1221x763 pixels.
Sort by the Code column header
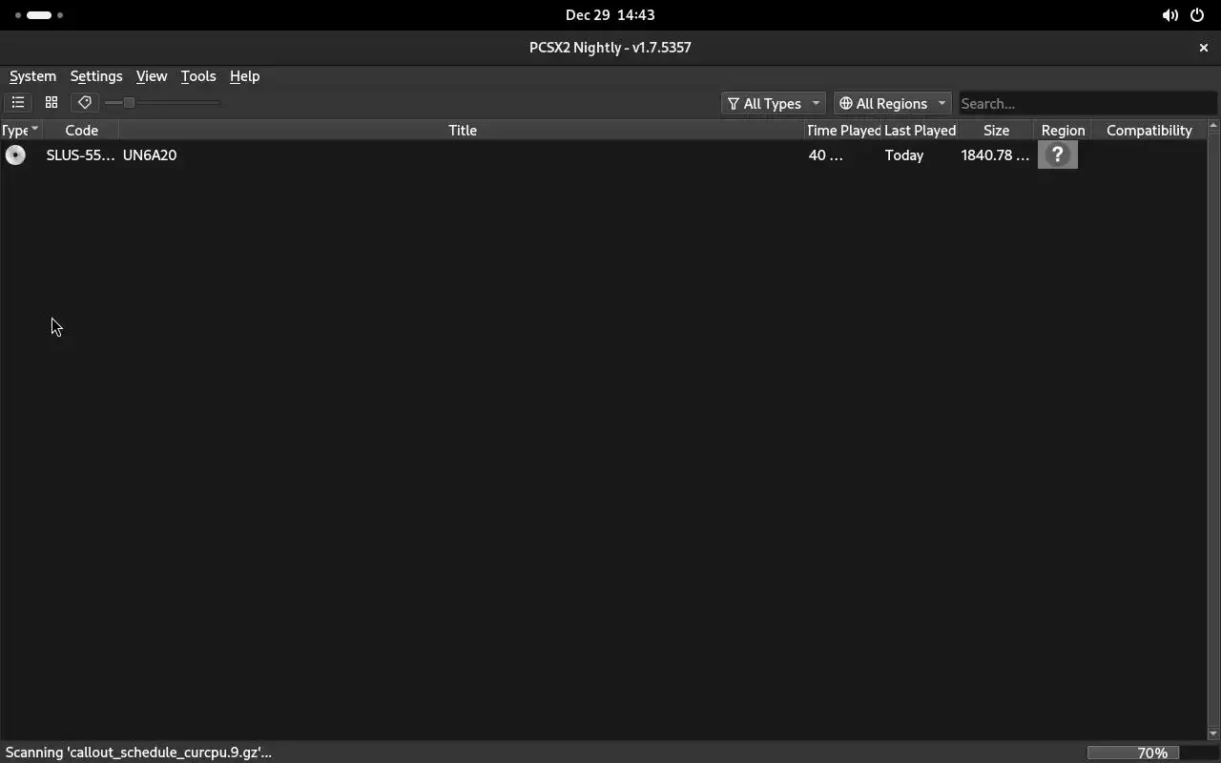point(81,130)
